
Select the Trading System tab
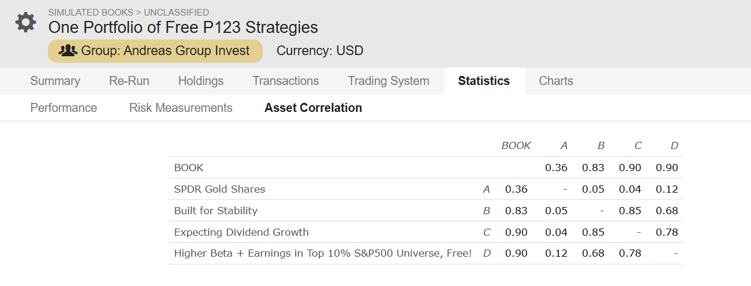(x=389, y=81)
